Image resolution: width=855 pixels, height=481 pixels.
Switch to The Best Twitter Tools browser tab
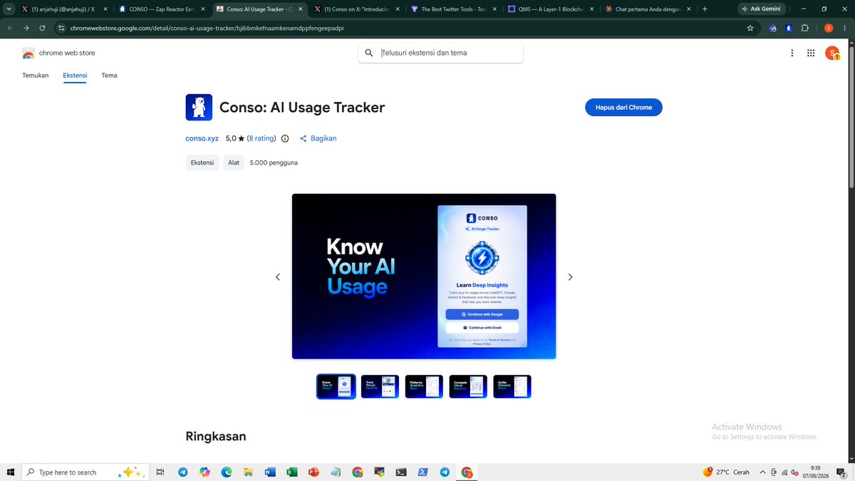(452, 9)
